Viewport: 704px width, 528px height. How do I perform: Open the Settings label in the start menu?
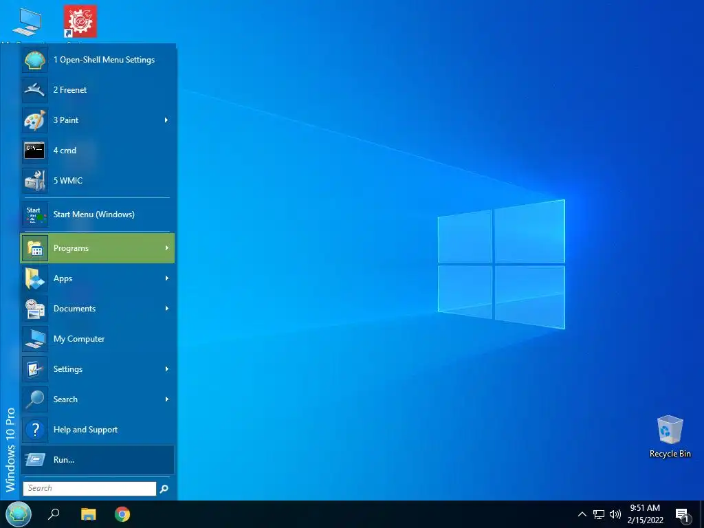pyautogui.click(x=68, y=369)
